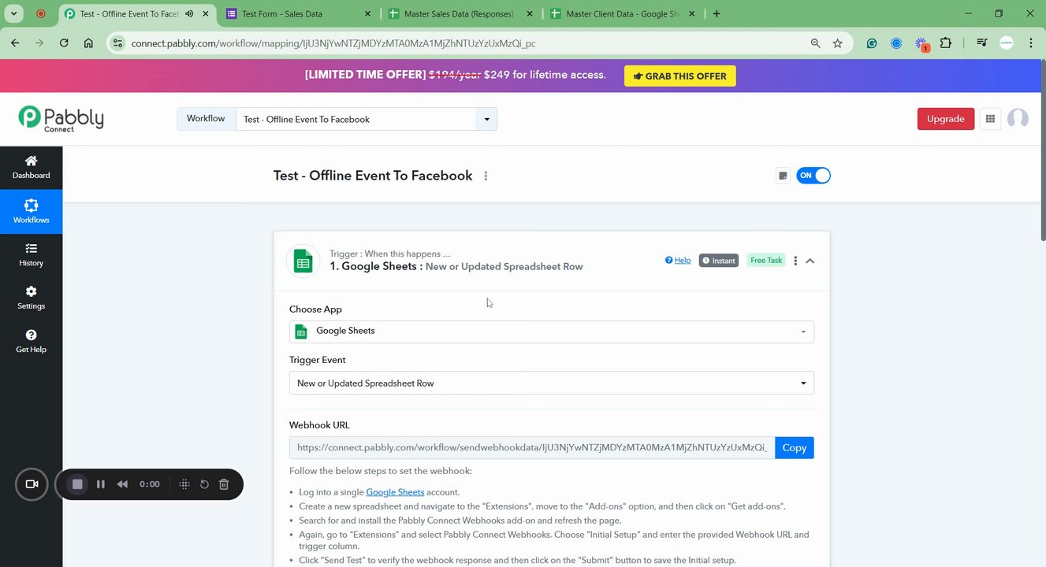
Task: Turn off the workflow ON toggle
Action: tap(813, 176)
